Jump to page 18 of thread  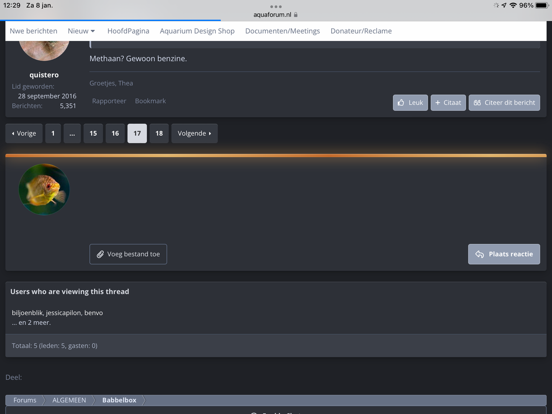[x=159, y=133]
